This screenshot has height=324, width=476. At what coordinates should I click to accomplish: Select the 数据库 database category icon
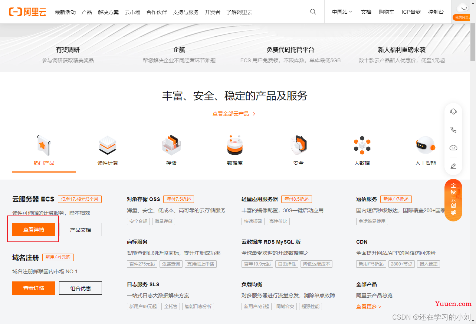tap(235, 145)
